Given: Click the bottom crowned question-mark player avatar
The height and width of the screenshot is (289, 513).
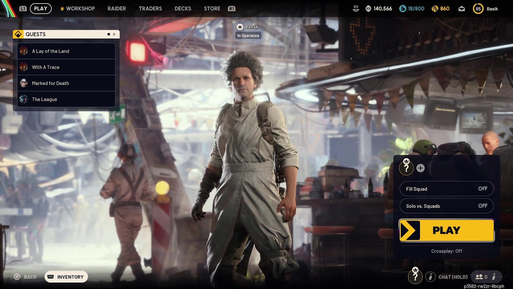Looking at the screenshot, I should coord(415,275).
